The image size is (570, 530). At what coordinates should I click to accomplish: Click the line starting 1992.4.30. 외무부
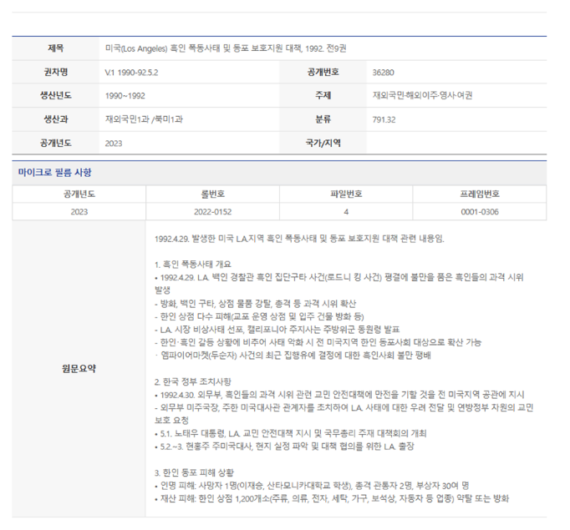click(x=339, y=395)
